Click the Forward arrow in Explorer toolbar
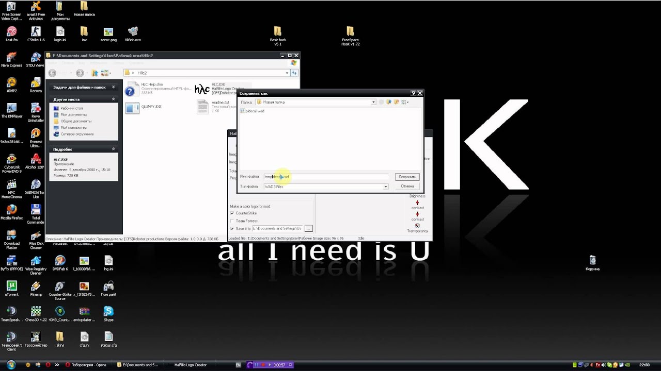Image resolution: width=661 pixels, height=371 pixels. (80, 73)
